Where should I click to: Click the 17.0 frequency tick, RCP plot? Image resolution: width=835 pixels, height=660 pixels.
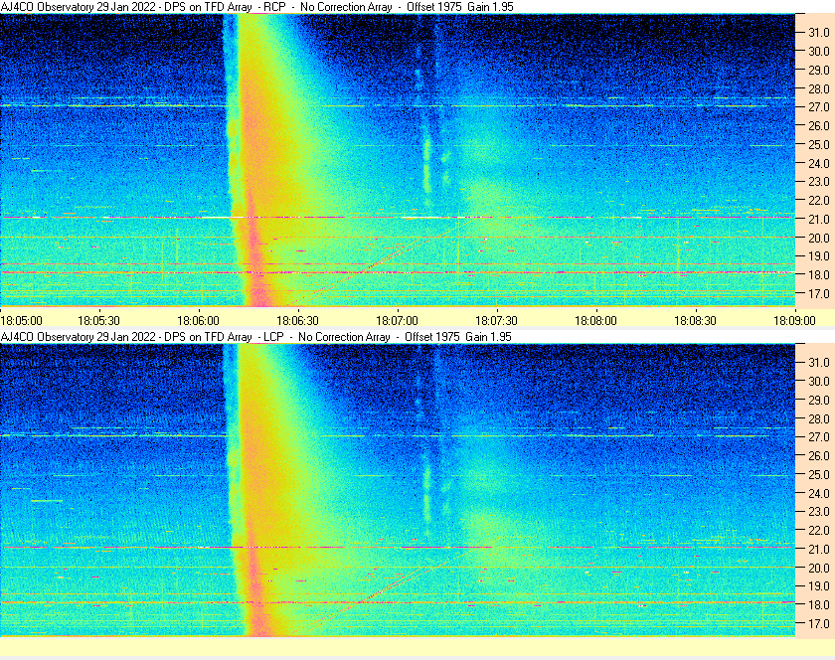point(819,293)
